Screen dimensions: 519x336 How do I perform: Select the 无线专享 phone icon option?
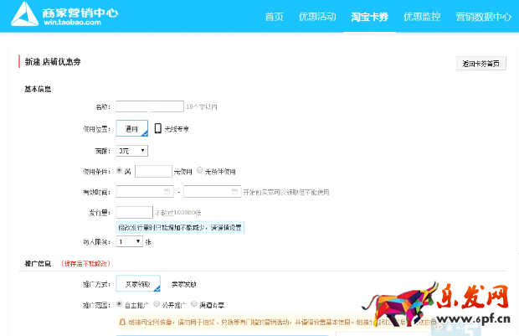pyautogui.click(x=158, y=128)
